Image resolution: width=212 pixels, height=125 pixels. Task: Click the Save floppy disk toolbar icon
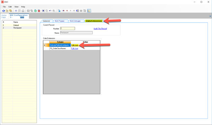(x=28, y=11)
